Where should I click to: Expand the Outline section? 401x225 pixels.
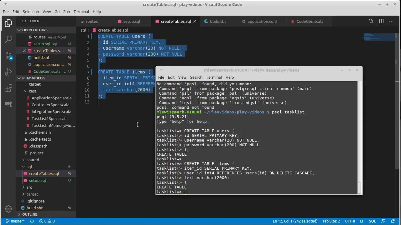pyautogui.click(x=46, y=214)
